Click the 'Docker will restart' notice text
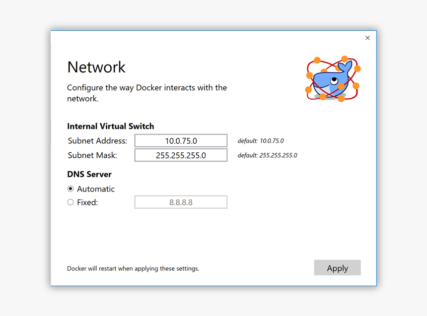This screenshot has width=427, height=316. pyautogui.click(x=133, y=268)
